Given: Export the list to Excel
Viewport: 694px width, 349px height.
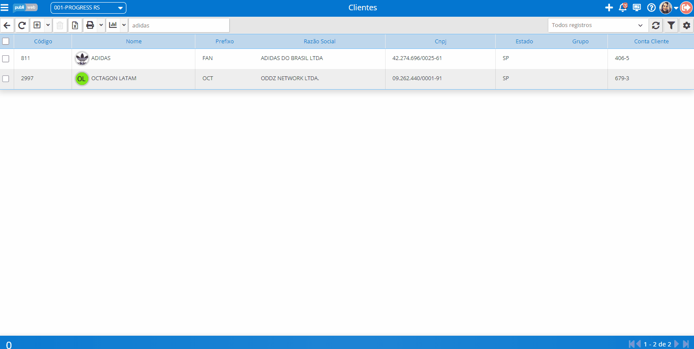Looking at the screenshot, I should (75, 25).
